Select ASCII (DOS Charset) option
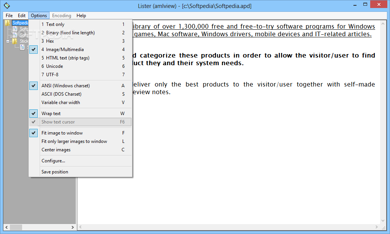 pos(80,94)
